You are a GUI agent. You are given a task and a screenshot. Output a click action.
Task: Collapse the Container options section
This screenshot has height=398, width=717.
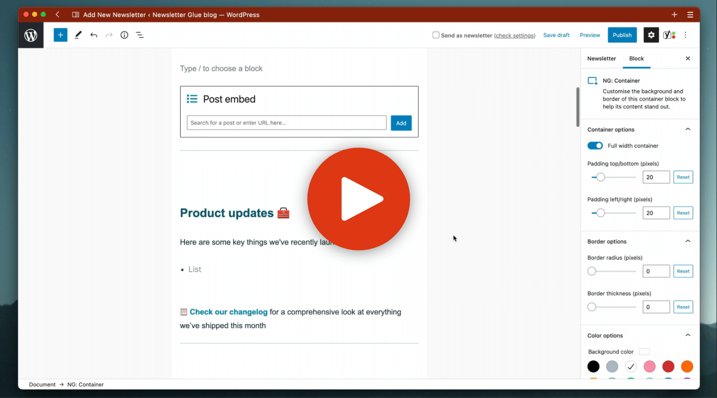click(x=688, y=129)
